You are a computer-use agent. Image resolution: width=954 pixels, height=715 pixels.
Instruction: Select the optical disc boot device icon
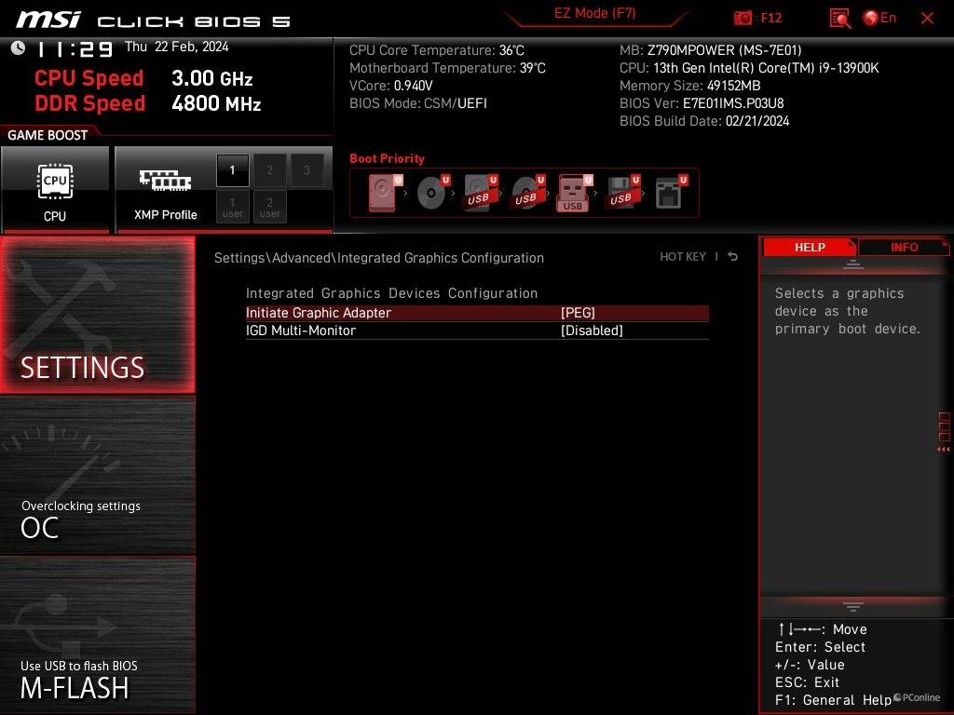coord(432,193)
